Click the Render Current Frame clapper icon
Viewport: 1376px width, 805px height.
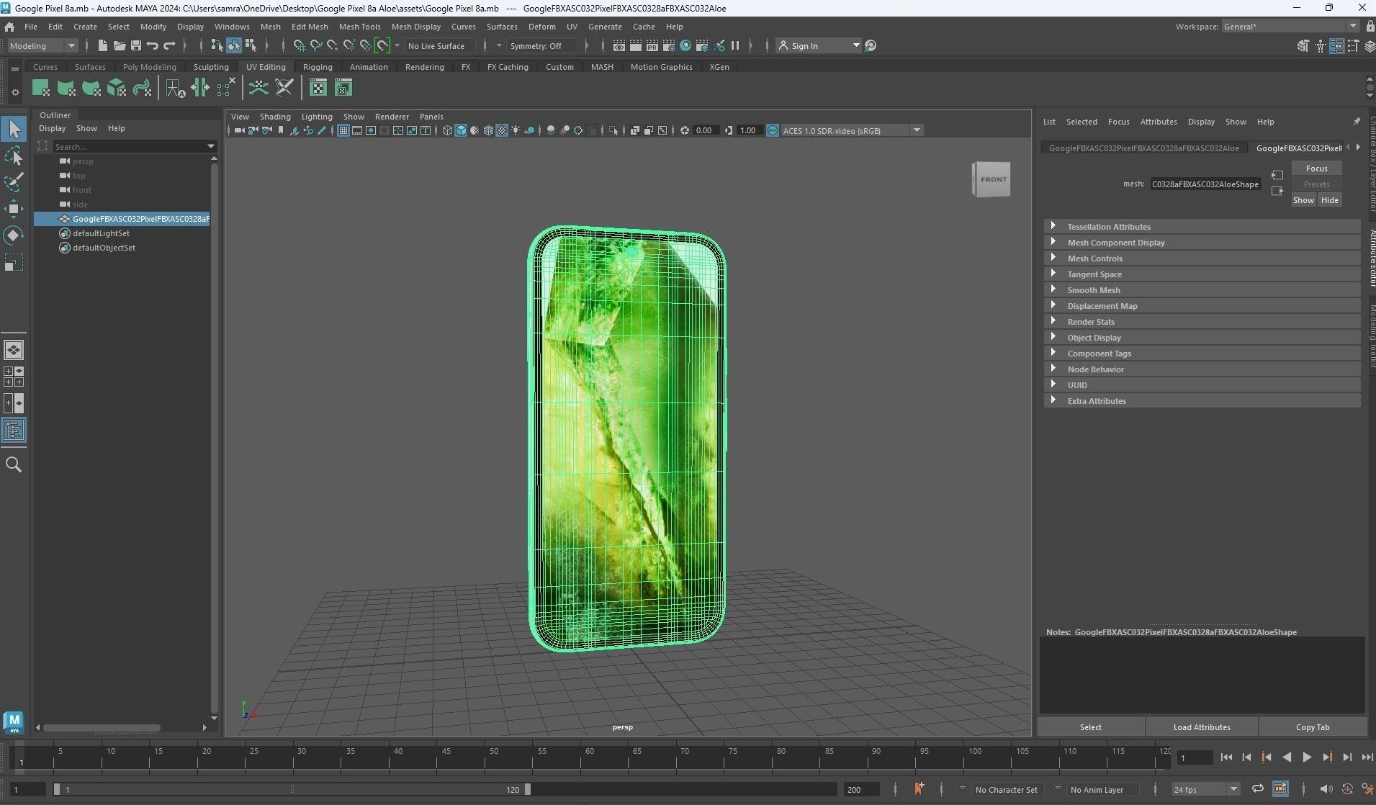(635, 45)
